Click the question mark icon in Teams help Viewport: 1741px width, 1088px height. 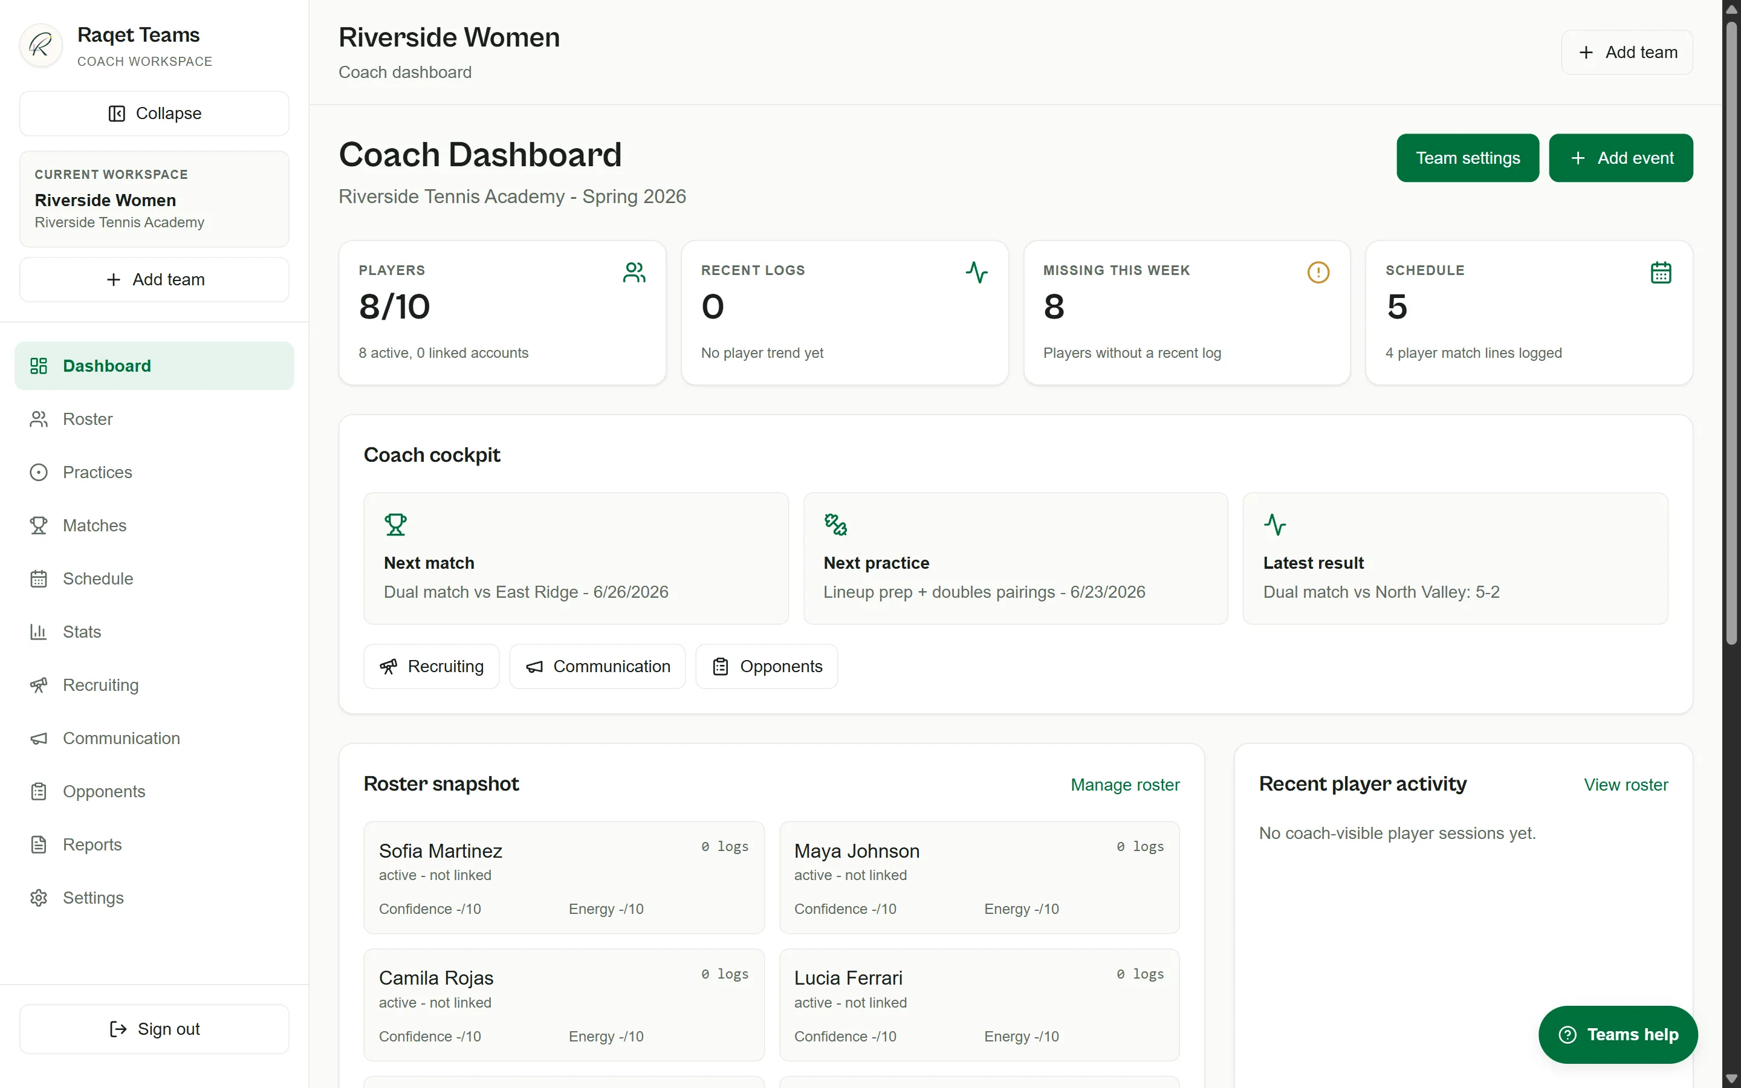point(1568,1035)
